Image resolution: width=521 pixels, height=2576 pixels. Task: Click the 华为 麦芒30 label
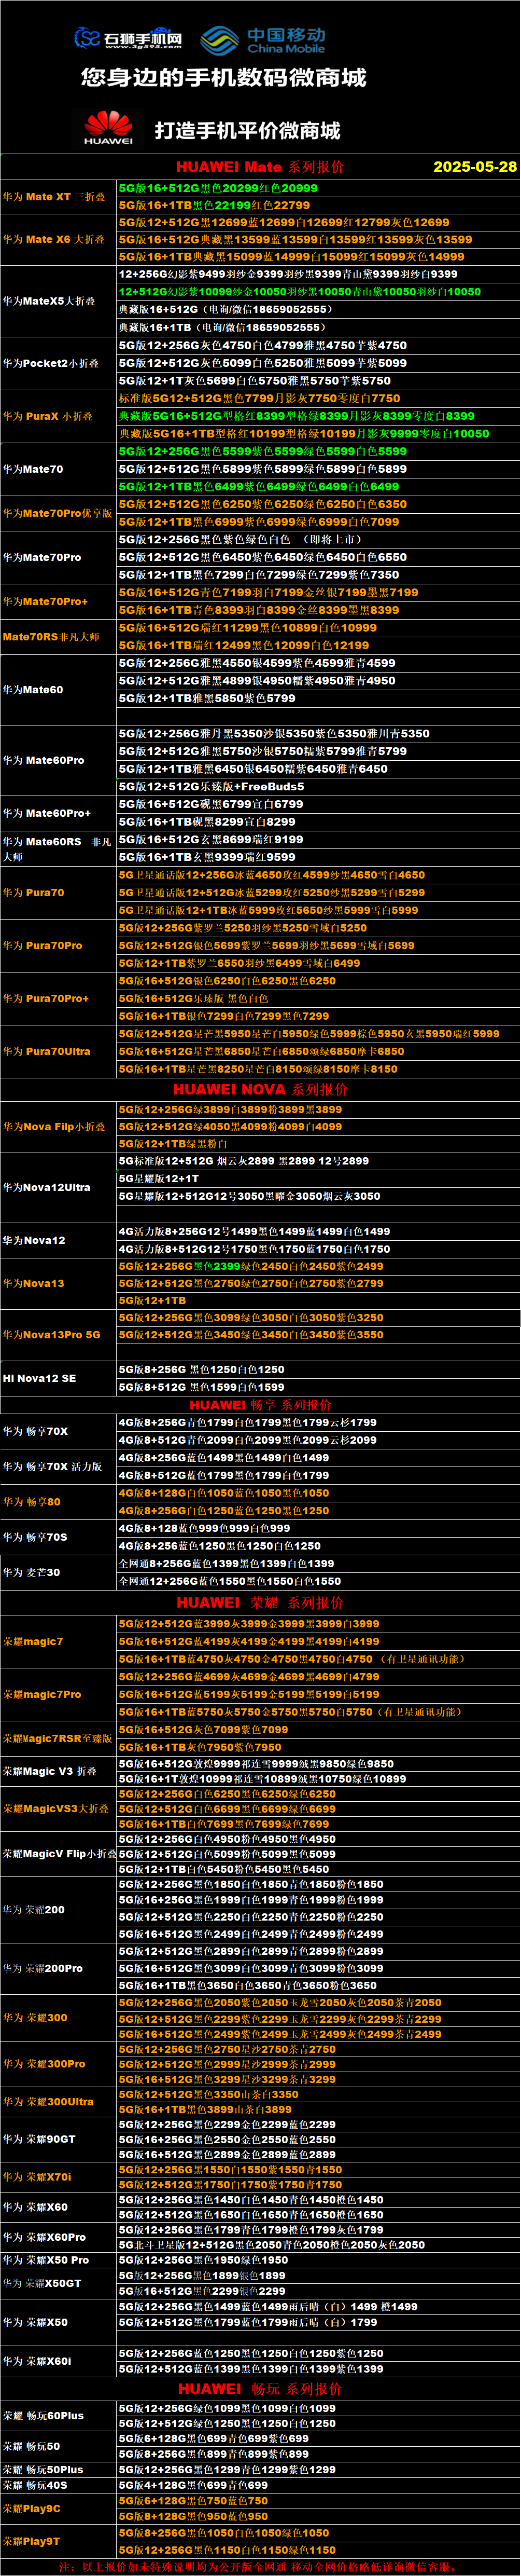coord(31,1572)
